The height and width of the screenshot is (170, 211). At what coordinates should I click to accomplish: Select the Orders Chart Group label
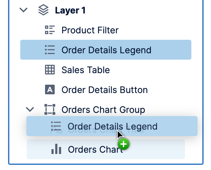coord(103,110)
